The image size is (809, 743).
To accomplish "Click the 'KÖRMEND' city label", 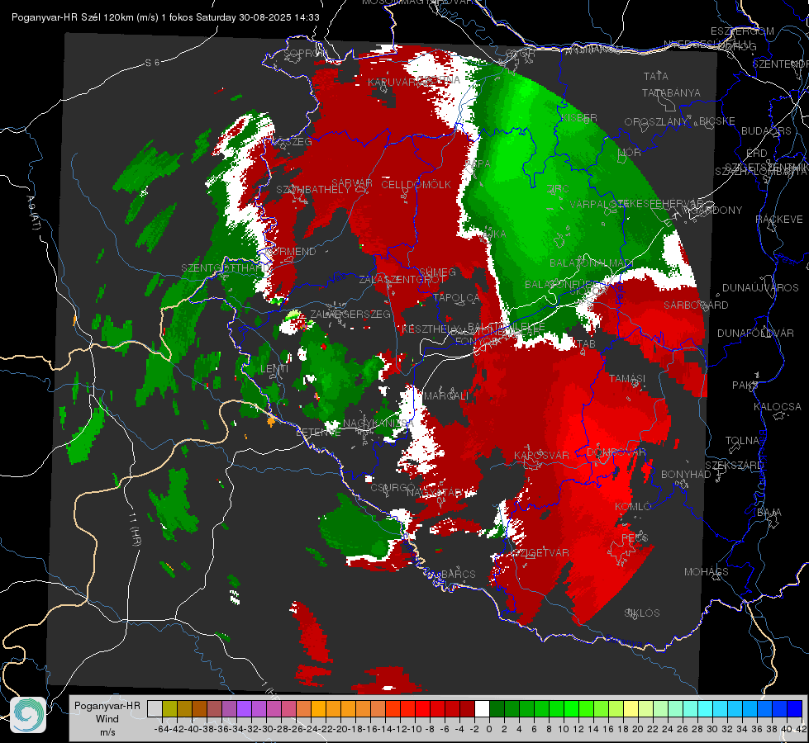I will pos(290,252).
